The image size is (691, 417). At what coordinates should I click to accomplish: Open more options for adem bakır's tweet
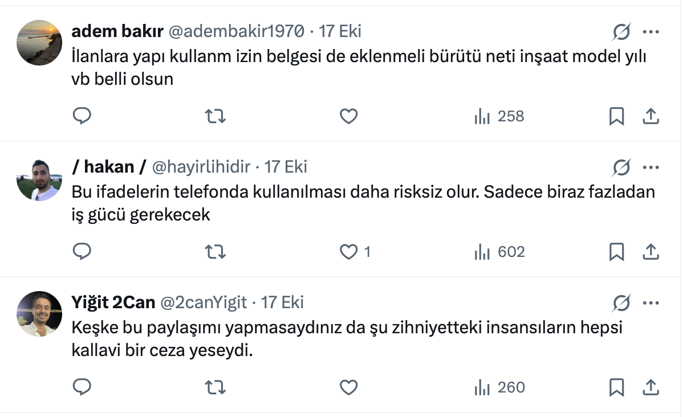pos(651,32)
